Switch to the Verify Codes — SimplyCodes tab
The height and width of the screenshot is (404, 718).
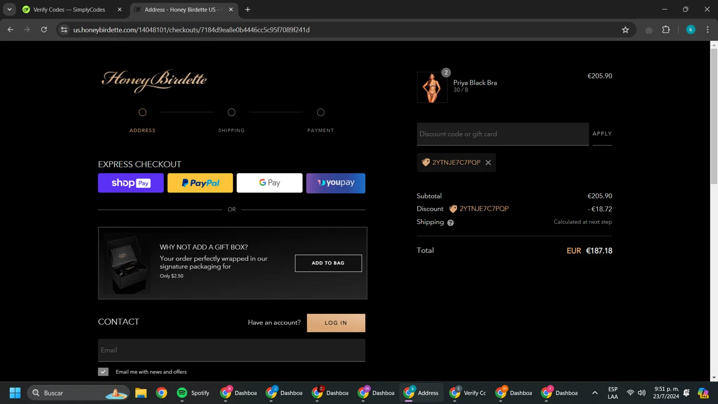click(x=69, y=10)
